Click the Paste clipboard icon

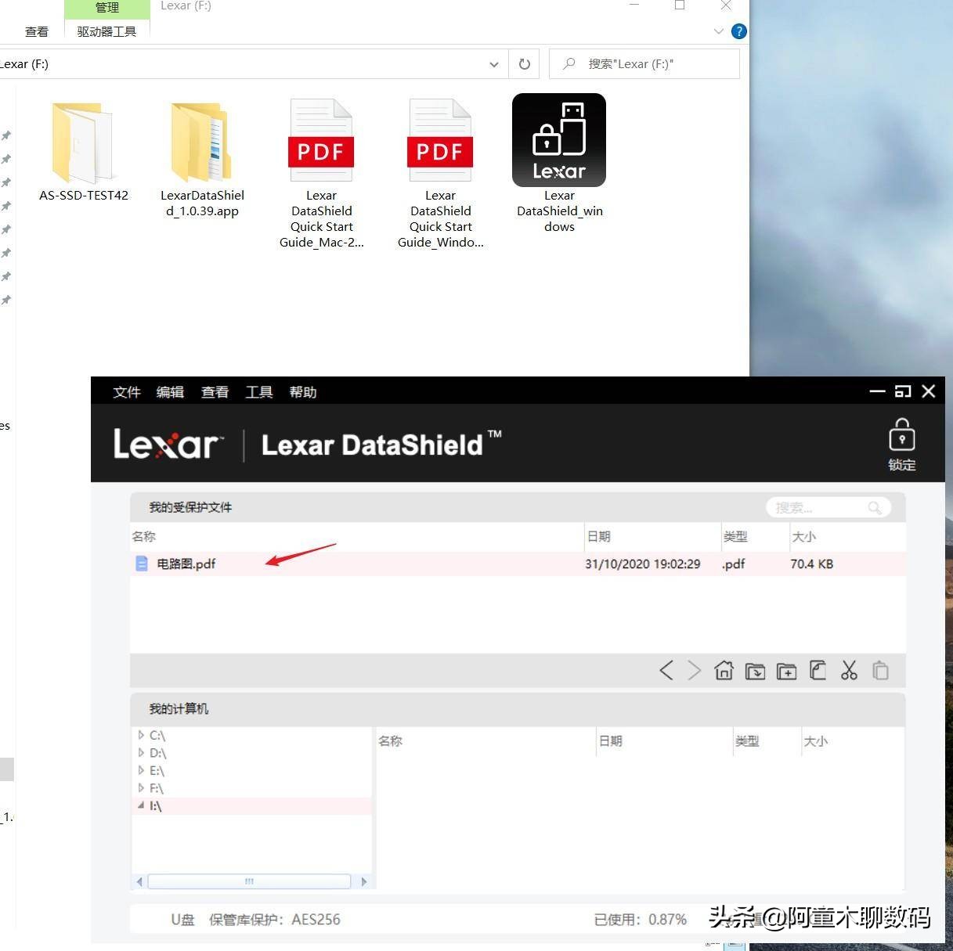(880, 670)
